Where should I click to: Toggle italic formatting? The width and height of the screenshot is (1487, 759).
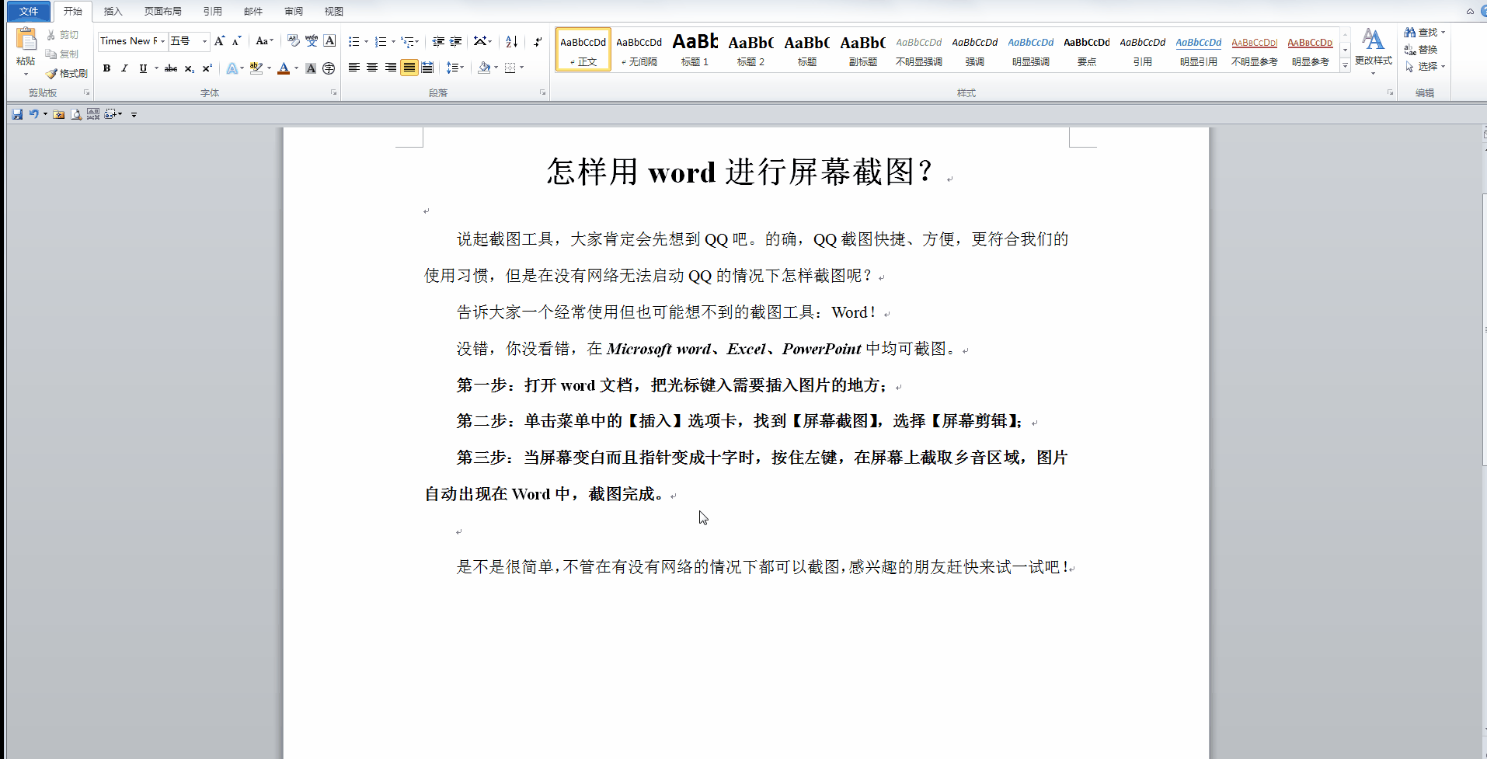coord(124,68)
